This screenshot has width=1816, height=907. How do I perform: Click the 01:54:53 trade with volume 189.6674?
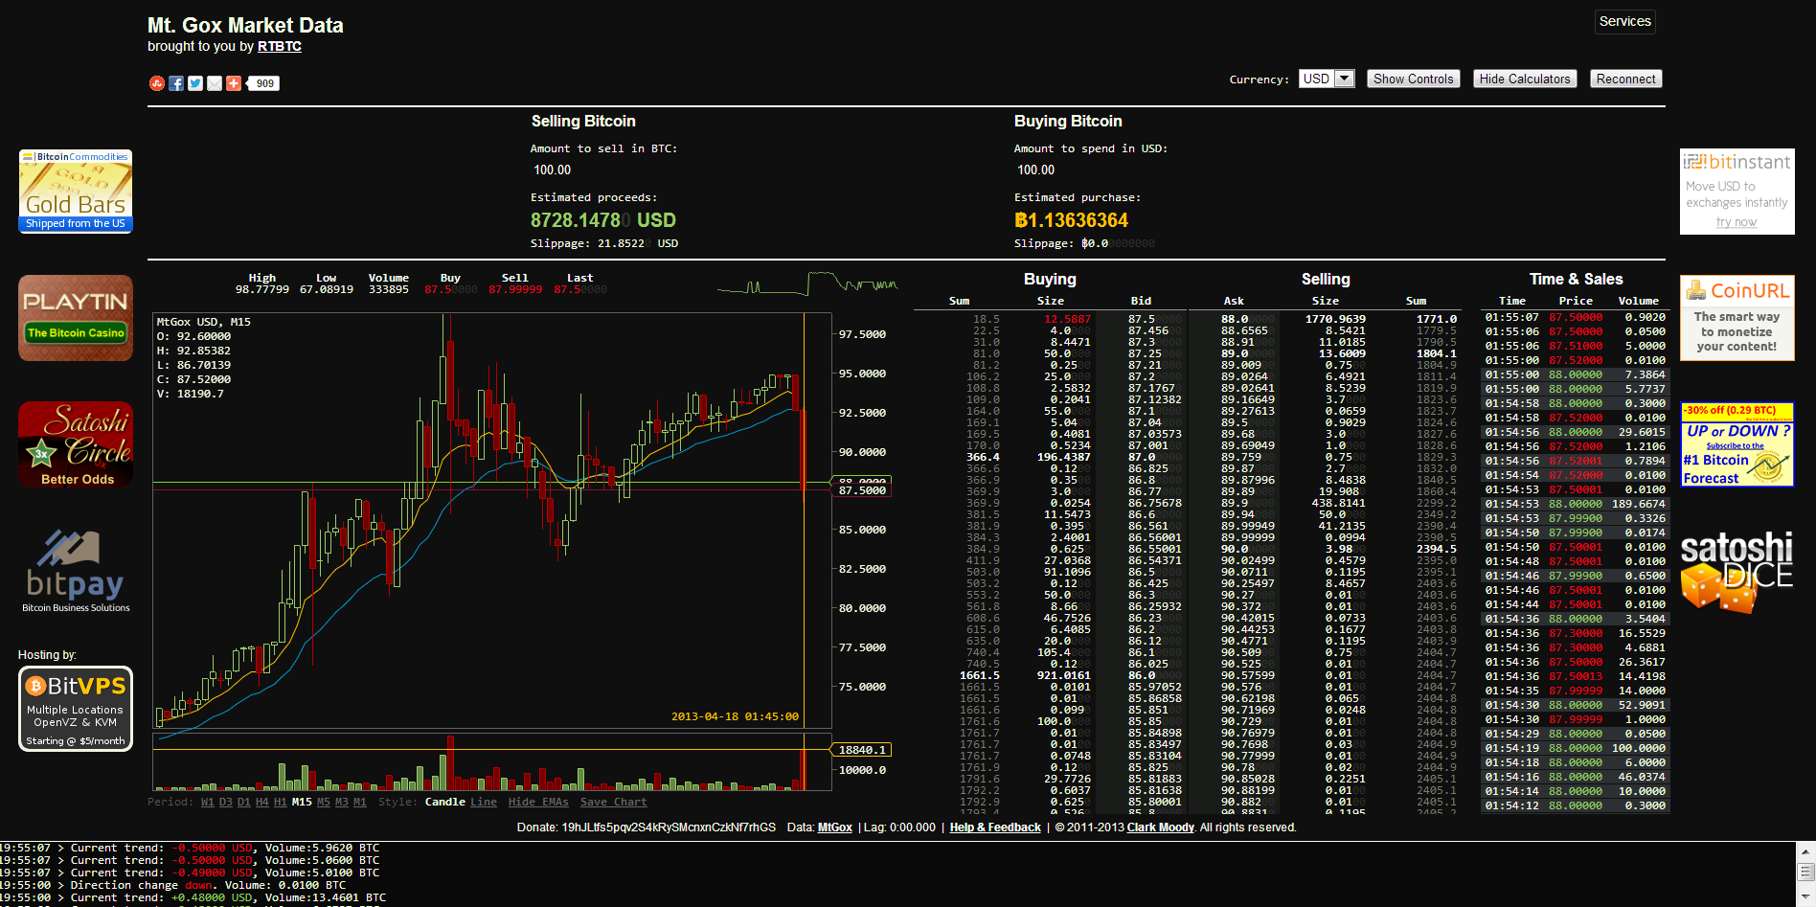[x=1576, y=504]
